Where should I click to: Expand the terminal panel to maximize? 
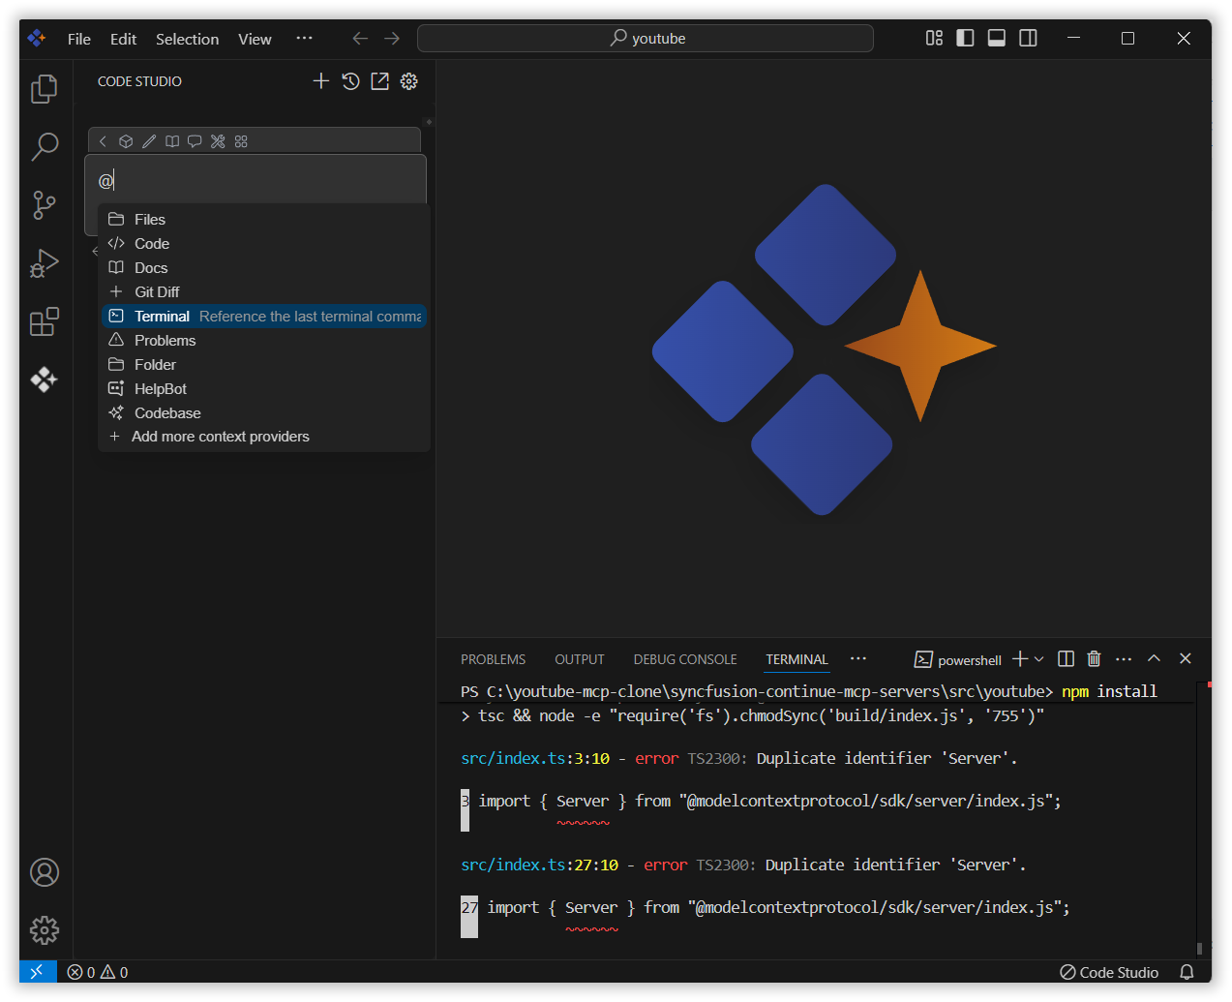(1154, 658)
